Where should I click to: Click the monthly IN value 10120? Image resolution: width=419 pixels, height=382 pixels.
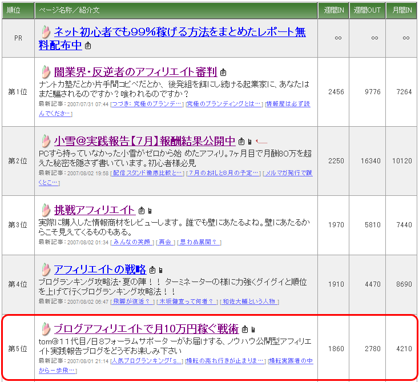pos(402,160)
